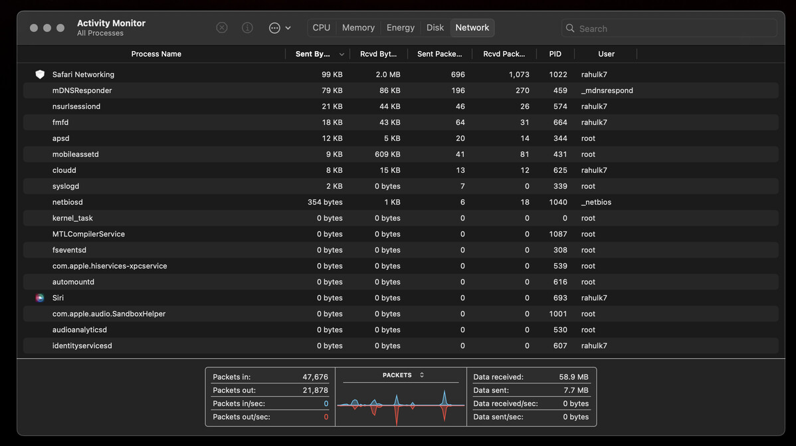
Task: Select the identityservicesd process
Action: (82, 346)
